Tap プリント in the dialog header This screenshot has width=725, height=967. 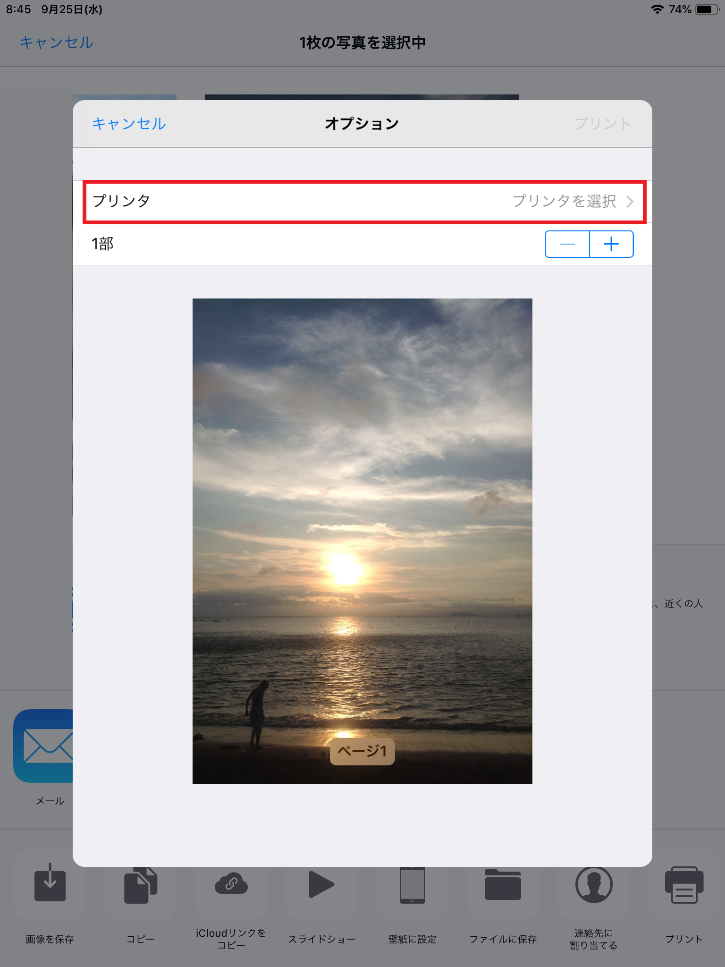pos(603,124)
